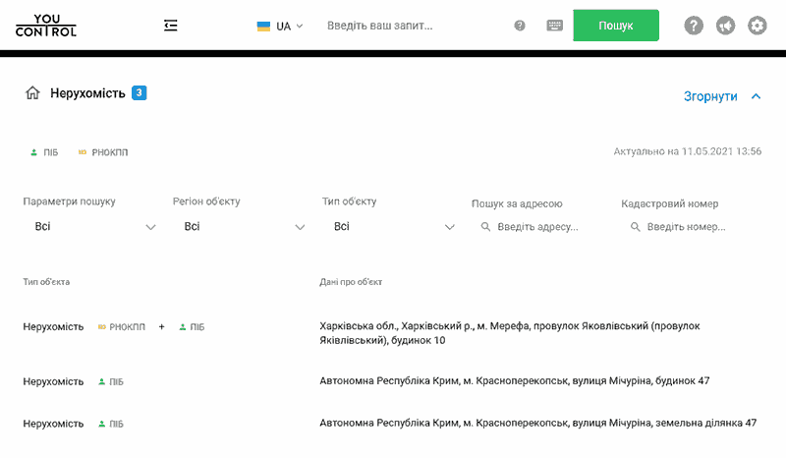The image size is (786, 458).
Task: Click the house icon beside Нерухомість
Action: point(32,92)
